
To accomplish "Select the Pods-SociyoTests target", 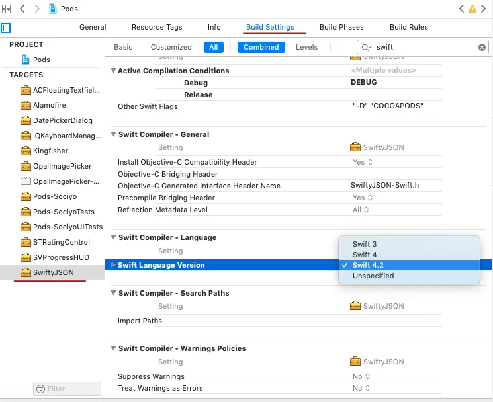I will click(57, 212).
